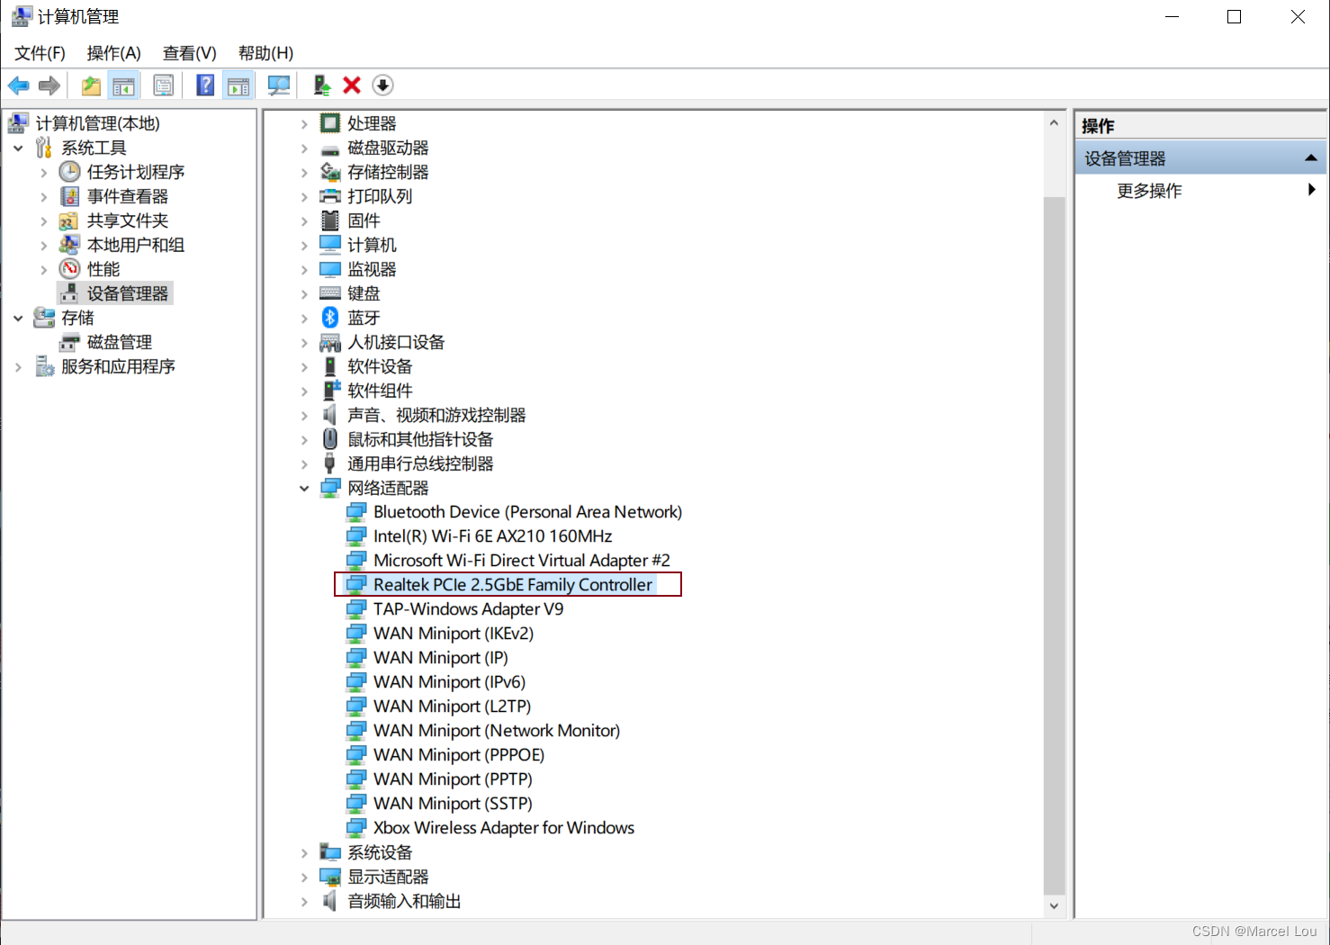Click the Back arrow toolbar icon
Image resolution: width=1330 pixels, height=945 pixels.
[x=18, y=85]
